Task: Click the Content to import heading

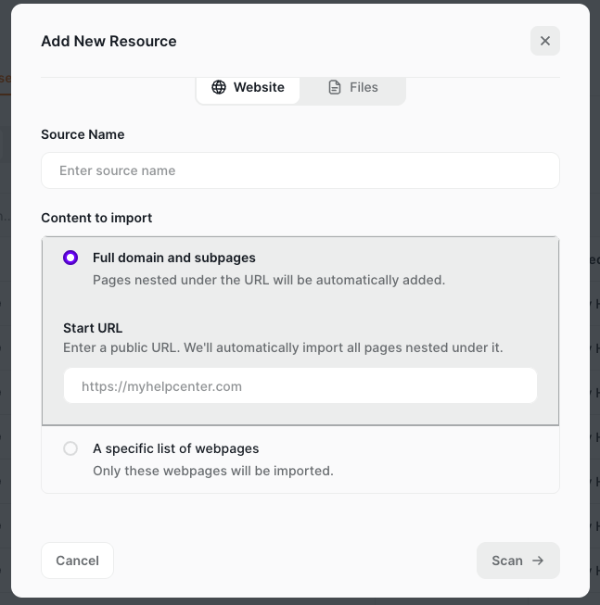Action: click(96, 218)
